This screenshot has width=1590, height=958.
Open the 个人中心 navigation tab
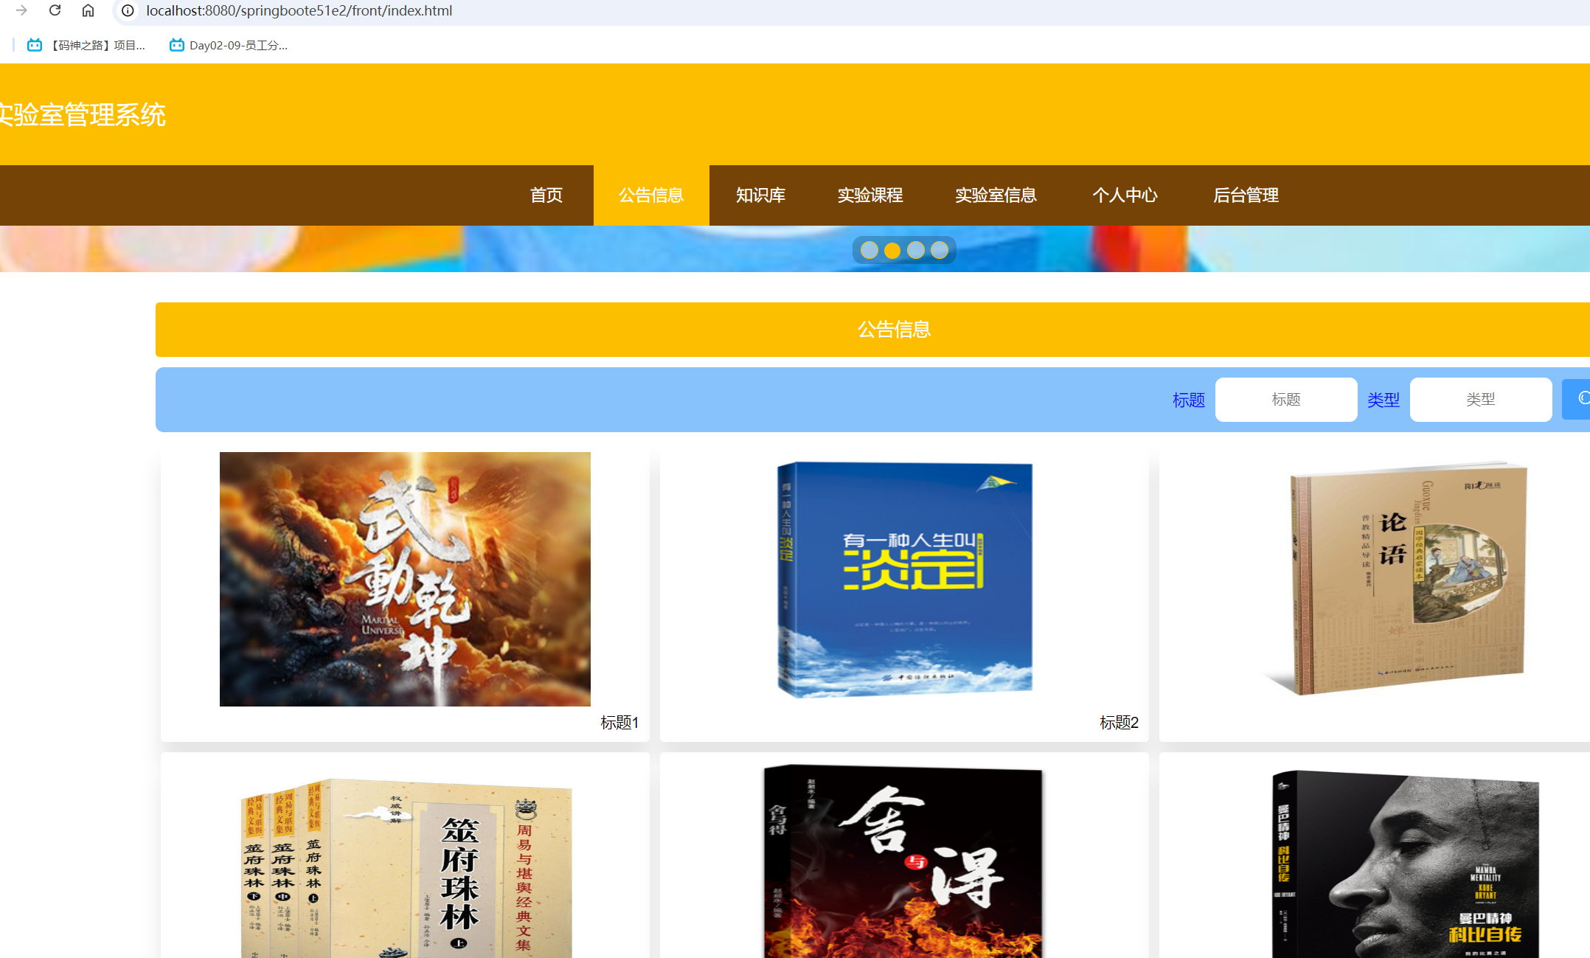pos(1125,195)
